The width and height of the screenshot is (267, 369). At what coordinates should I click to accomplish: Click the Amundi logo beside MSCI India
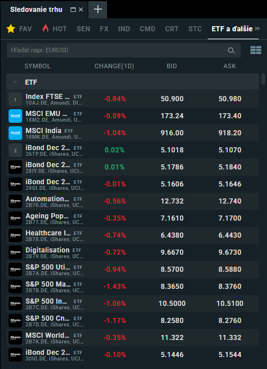15,133
